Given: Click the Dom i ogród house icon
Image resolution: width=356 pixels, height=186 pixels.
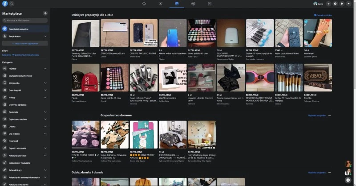Looking at the screenshot, I should click(4, 90).
